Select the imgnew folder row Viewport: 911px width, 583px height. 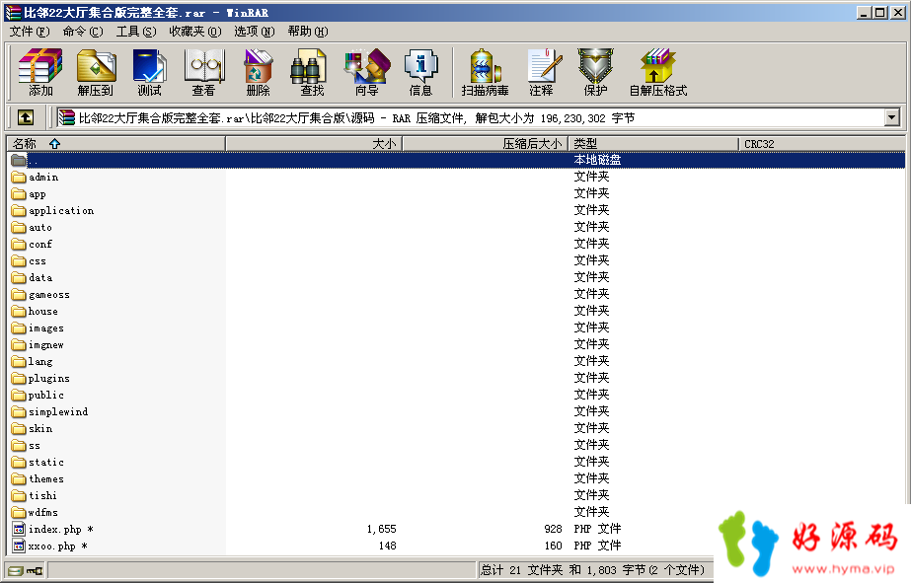coord(456,345)
